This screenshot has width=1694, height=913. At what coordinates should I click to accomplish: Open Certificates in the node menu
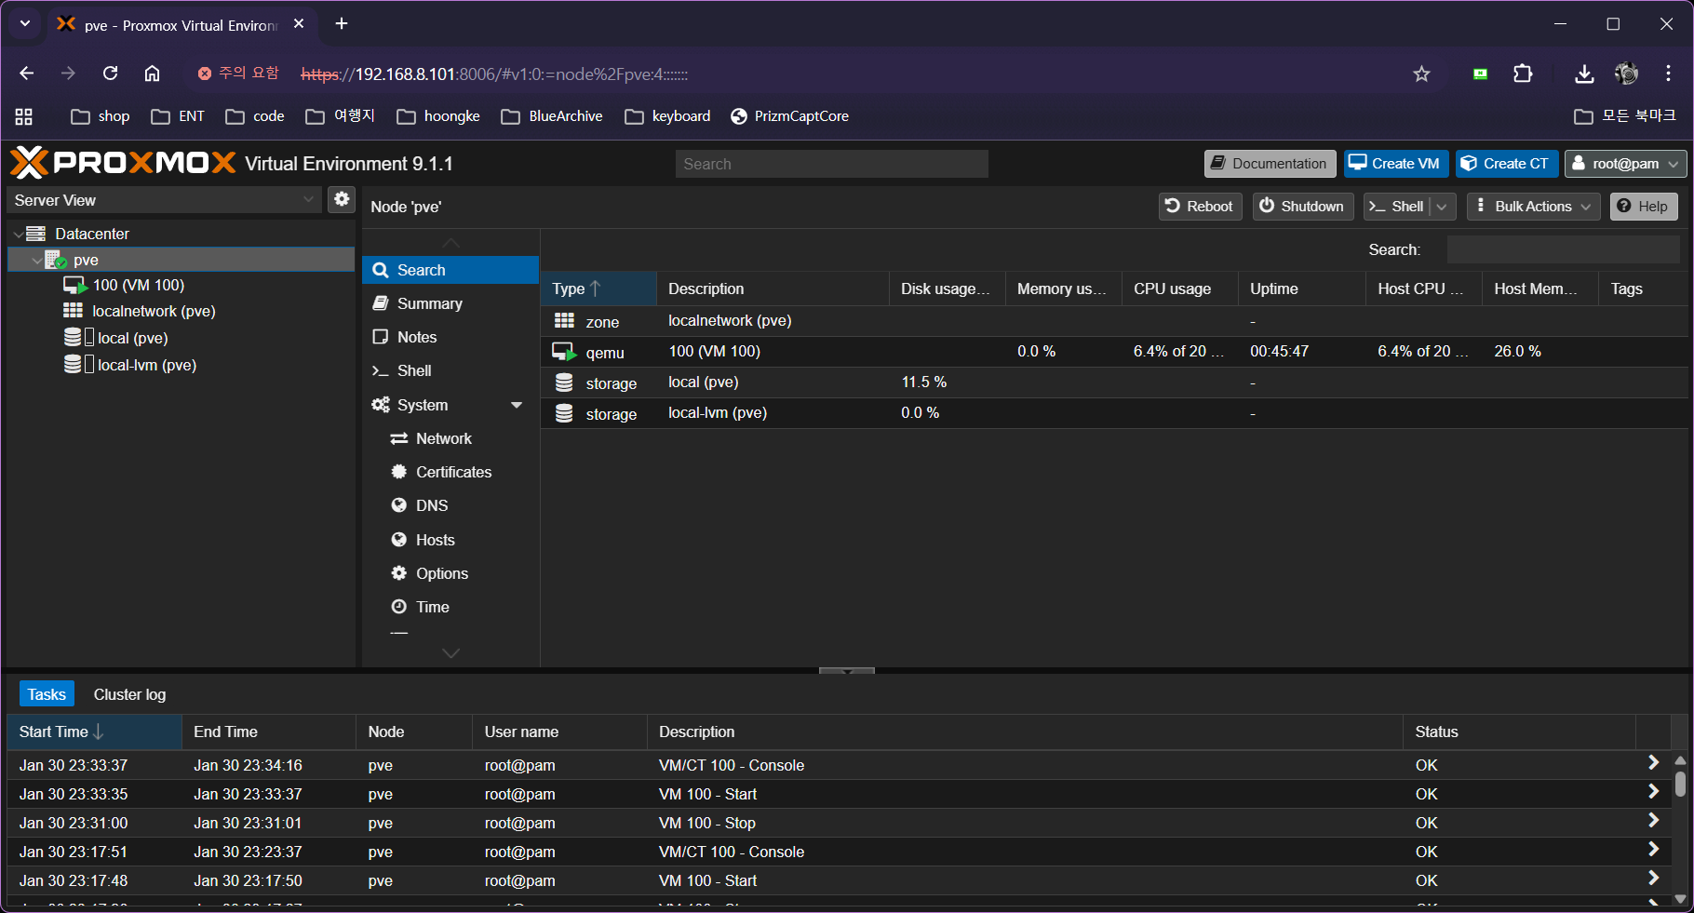coord(450,472)
